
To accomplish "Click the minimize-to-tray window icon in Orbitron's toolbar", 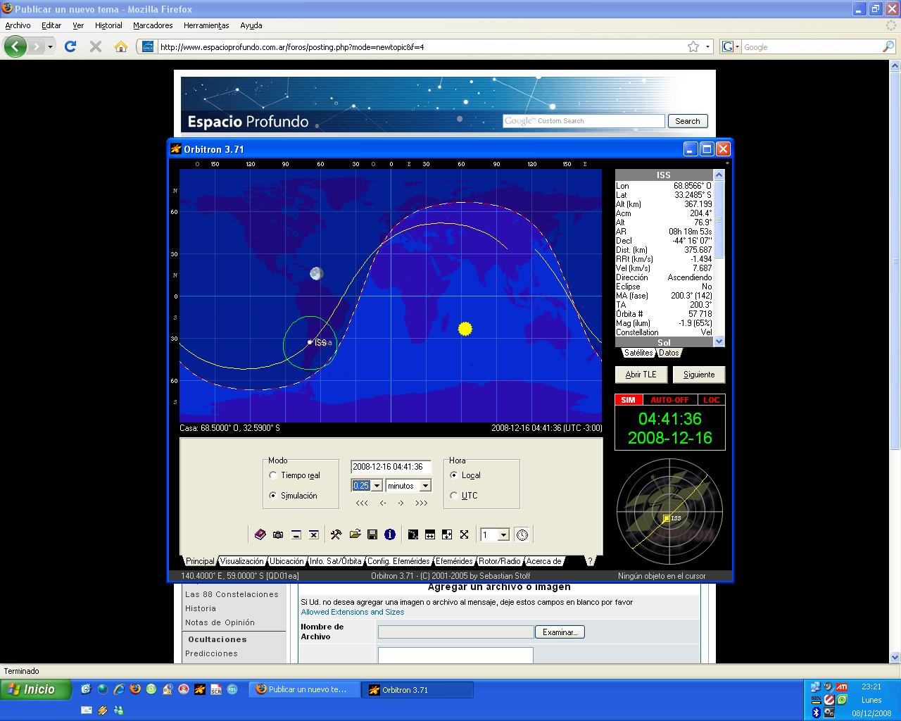I will 296,534.
